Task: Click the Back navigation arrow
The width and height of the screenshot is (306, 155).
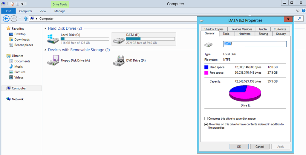Action: pos(6,19)
